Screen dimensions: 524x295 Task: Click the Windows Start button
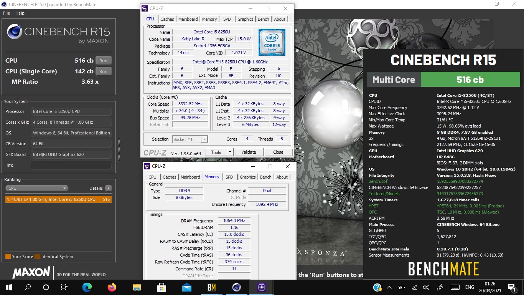coord(9,287)
